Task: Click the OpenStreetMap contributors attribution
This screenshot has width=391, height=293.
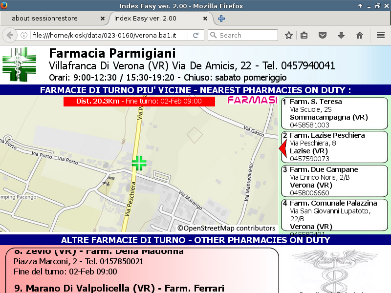Action: tap(226, 228)
